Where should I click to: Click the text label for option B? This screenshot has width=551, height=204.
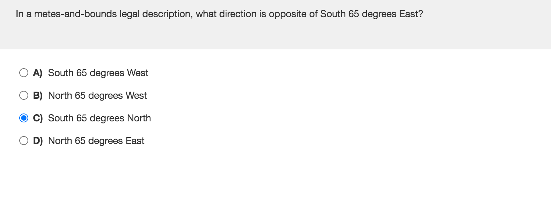97,95
